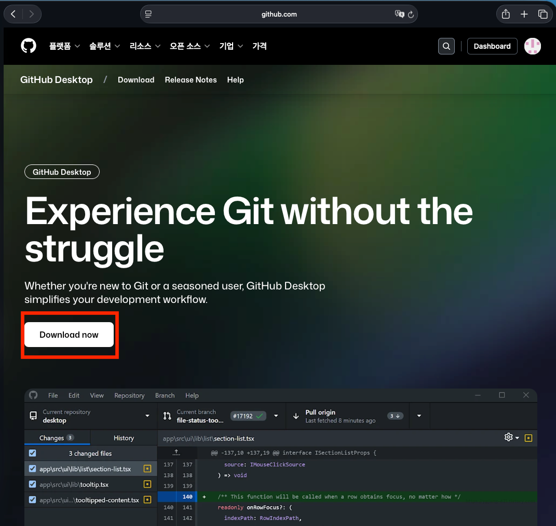Screen dimensions: 556x526
Task: Select the tooltip.tsx changed file row
Action: point(91,484)
